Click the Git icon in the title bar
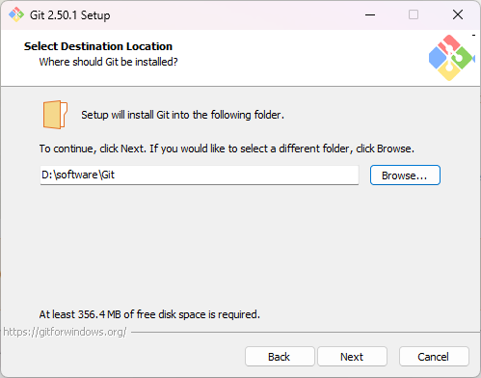 (x=16, y=14)
